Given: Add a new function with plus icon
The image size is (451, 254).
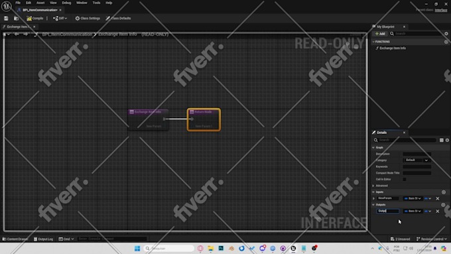Looking at the screenshot, I should point(446,42).
